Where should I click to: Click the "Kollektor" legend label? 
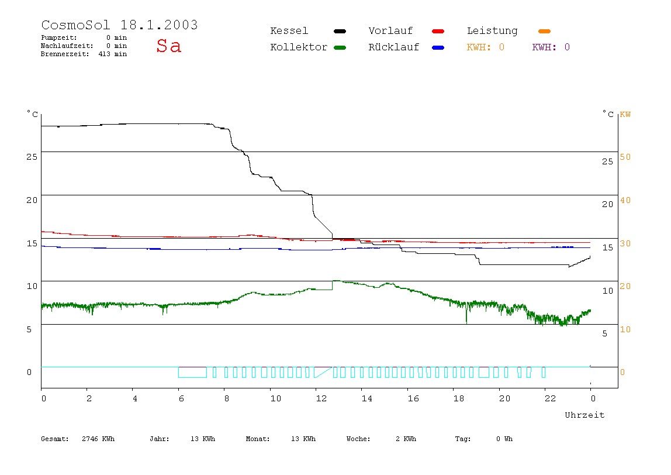[299, 47]
